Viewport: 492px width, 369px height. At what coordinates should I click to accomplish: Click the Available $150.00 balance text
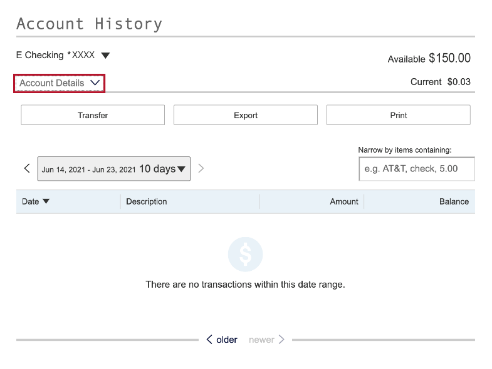[x=429, y=58]
